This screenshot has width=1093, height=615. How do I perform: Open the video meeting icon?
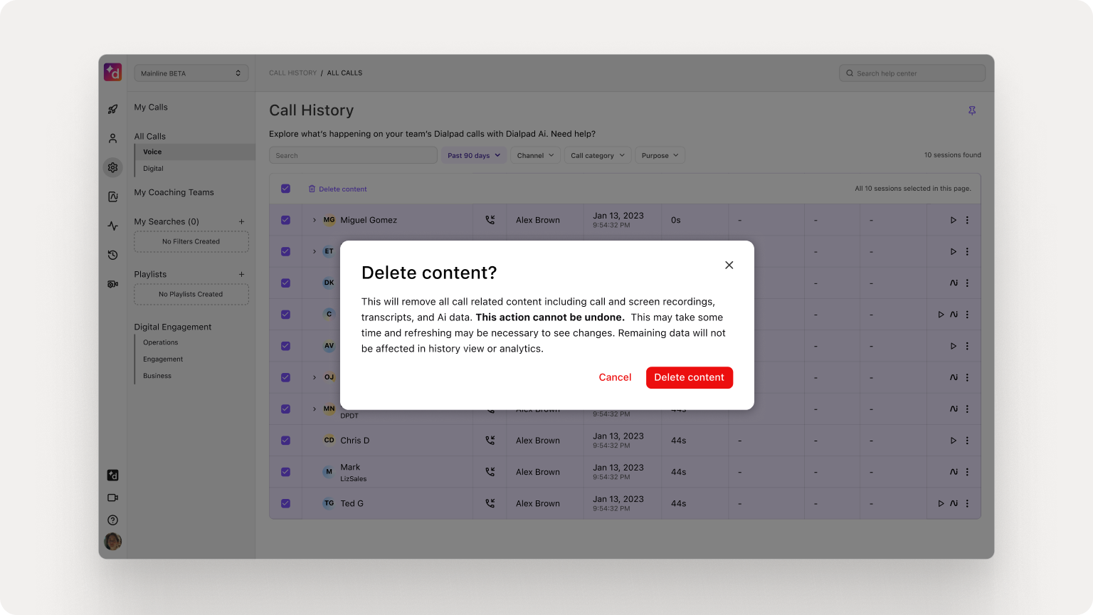click(x=112, y=498)
